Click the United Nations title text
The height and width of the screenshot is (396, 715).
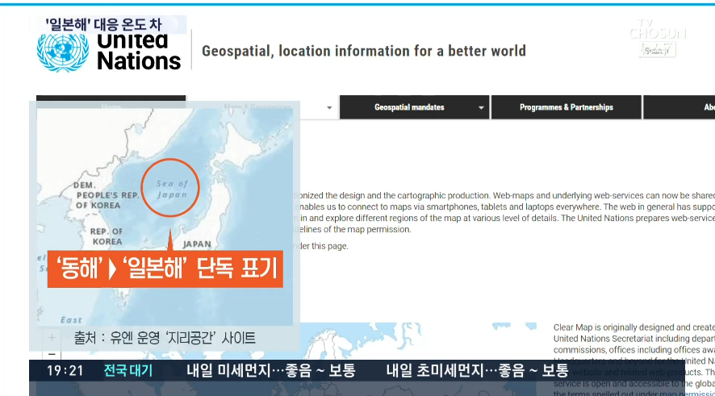[139, 52]
